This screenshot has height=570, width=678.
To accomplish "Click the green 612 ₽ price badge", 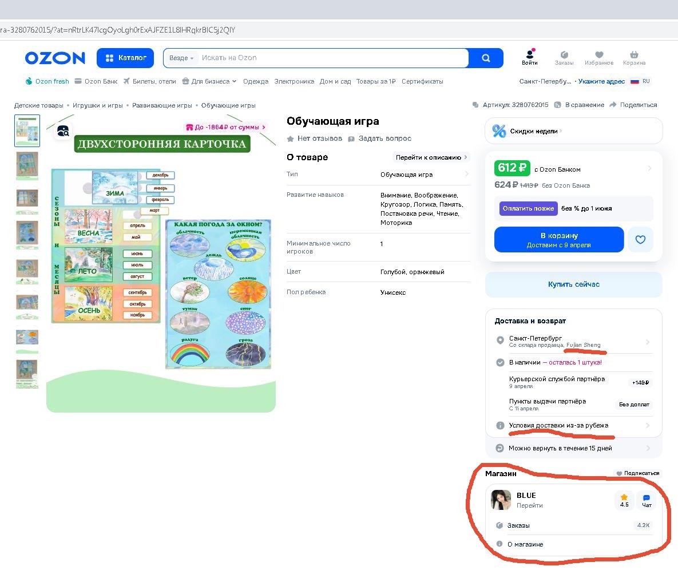I will click(x=512, y=168).
